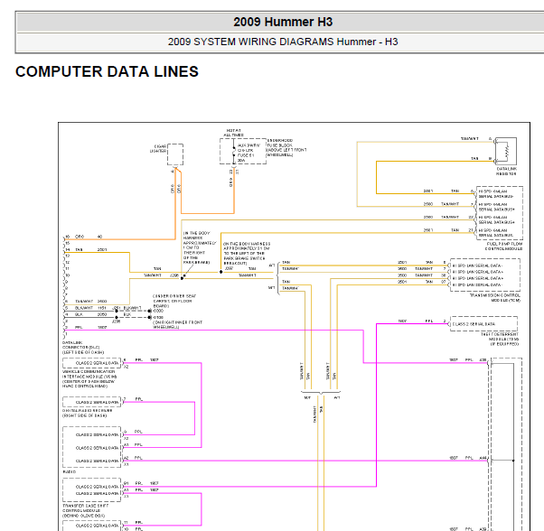Click the Data Link Resistor symbol

[x=506, y=151]
